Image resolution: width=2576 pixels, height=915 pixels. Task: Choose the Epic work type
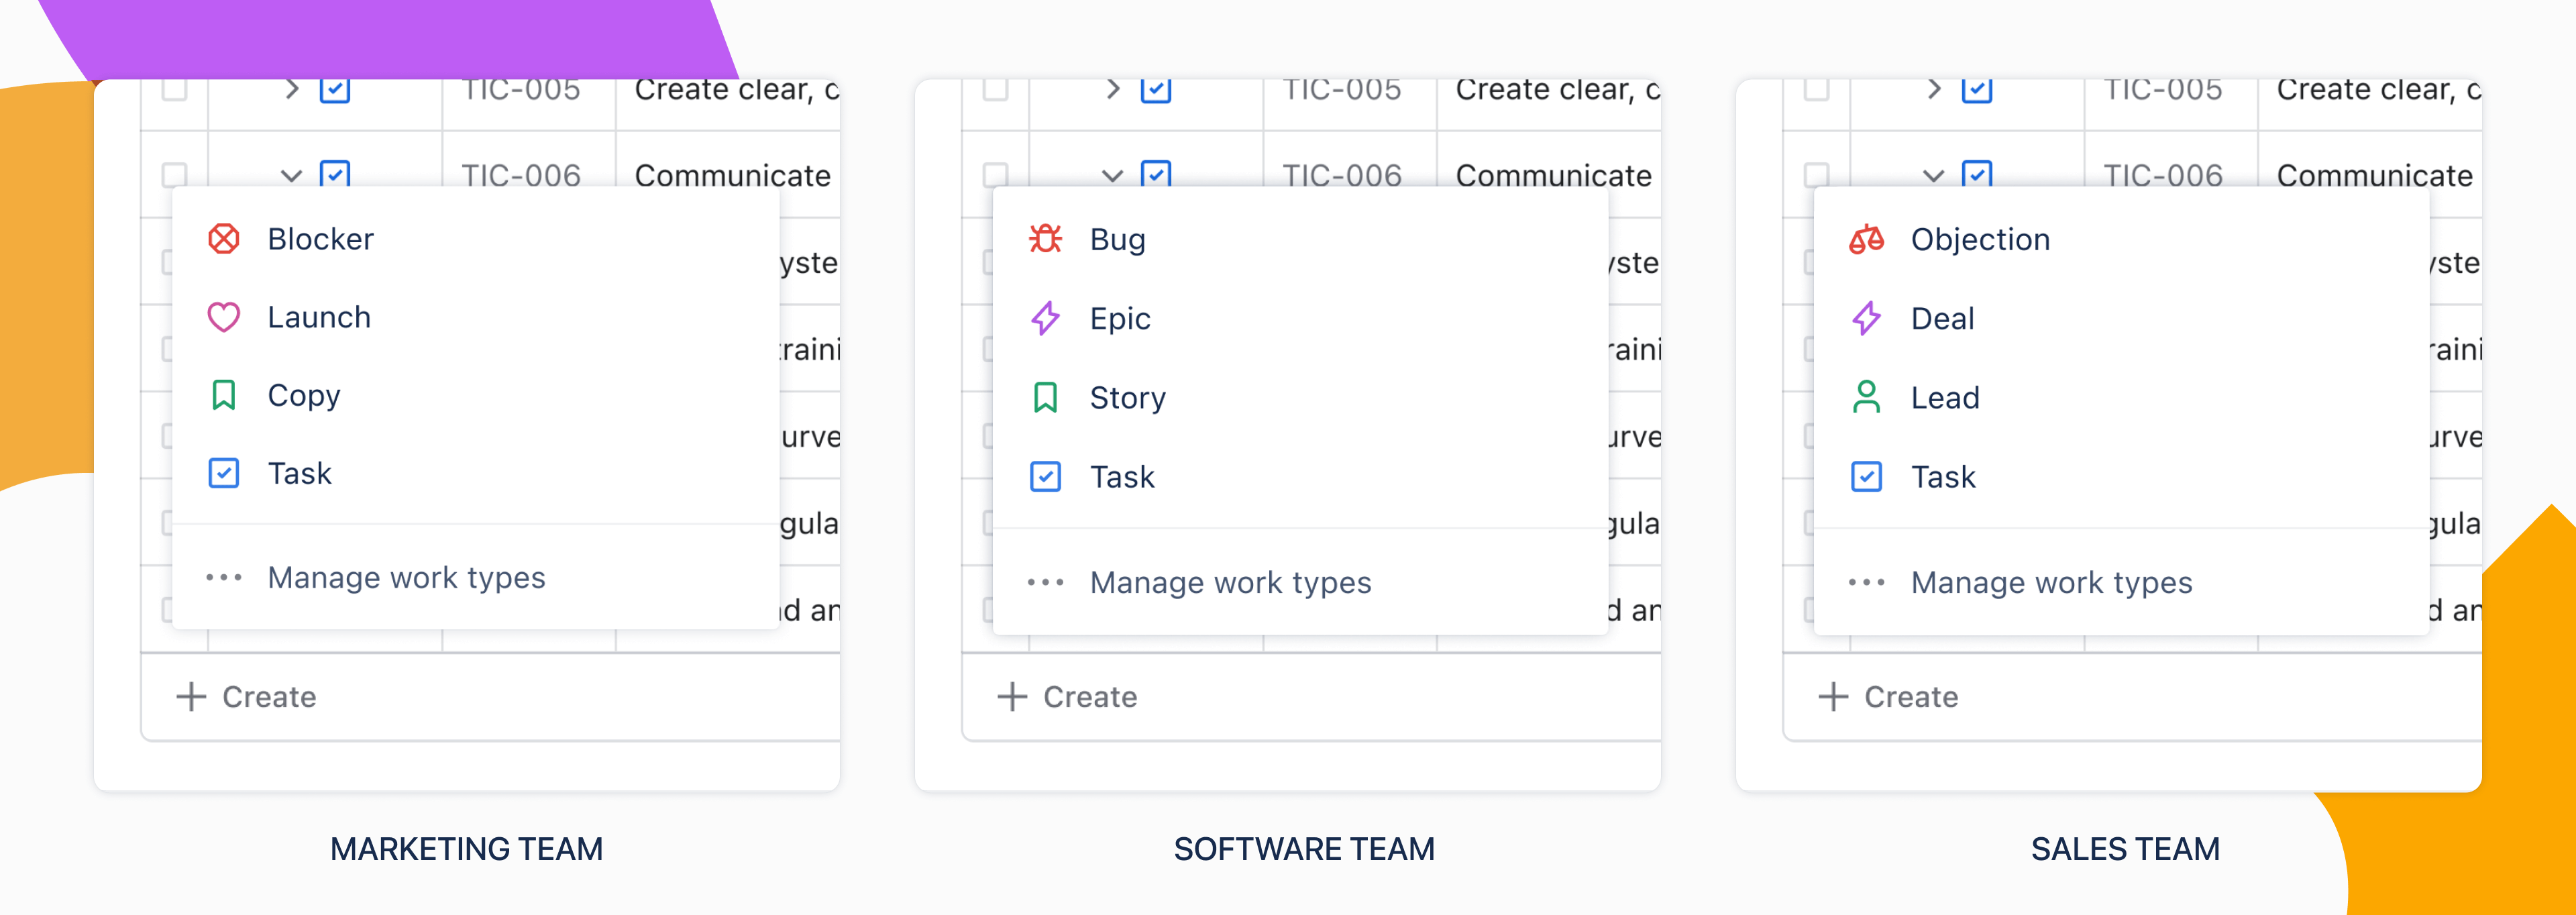[x=1300, y=318]
